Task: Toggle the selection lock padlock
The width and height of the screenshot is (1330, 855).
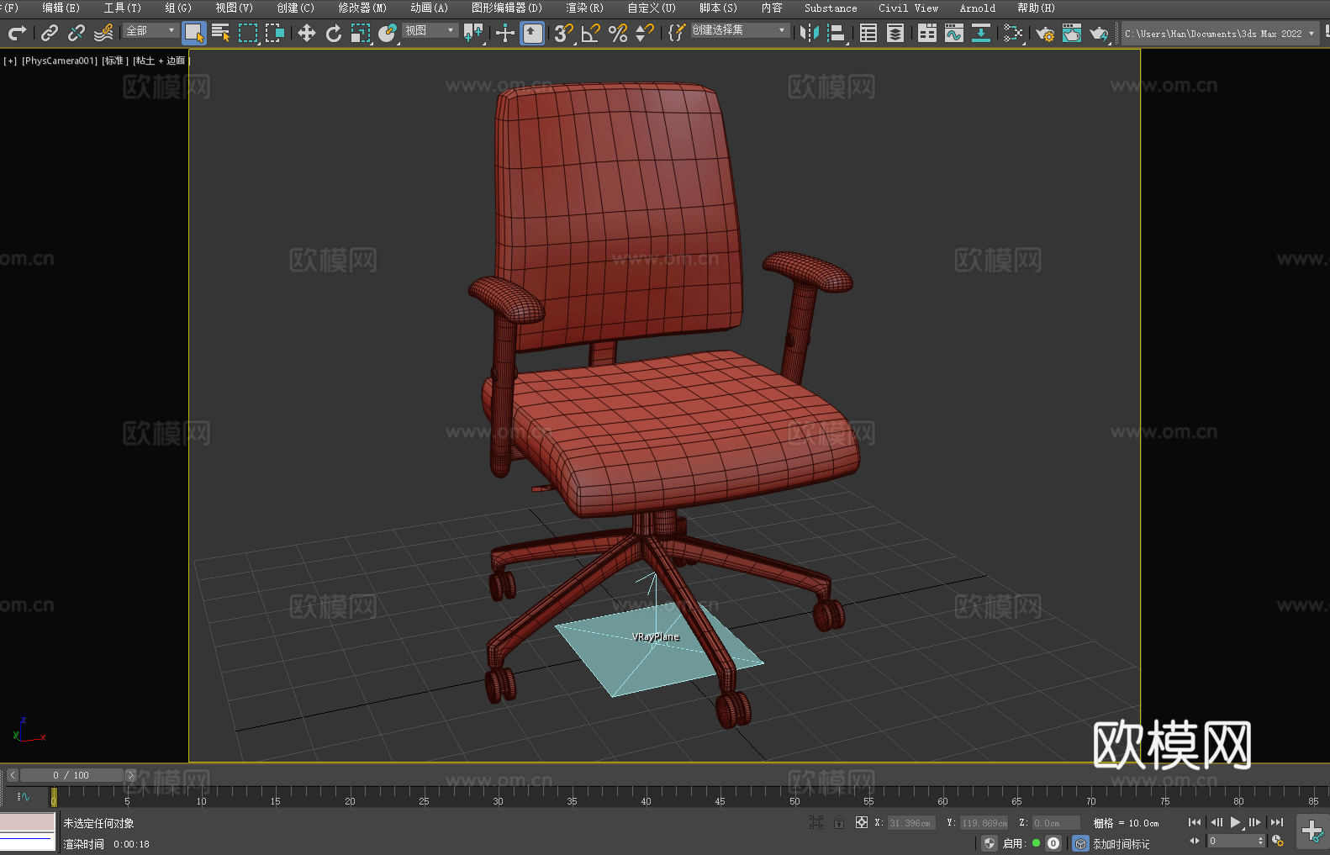Action: pyautogui.click(x=839, y=822)
